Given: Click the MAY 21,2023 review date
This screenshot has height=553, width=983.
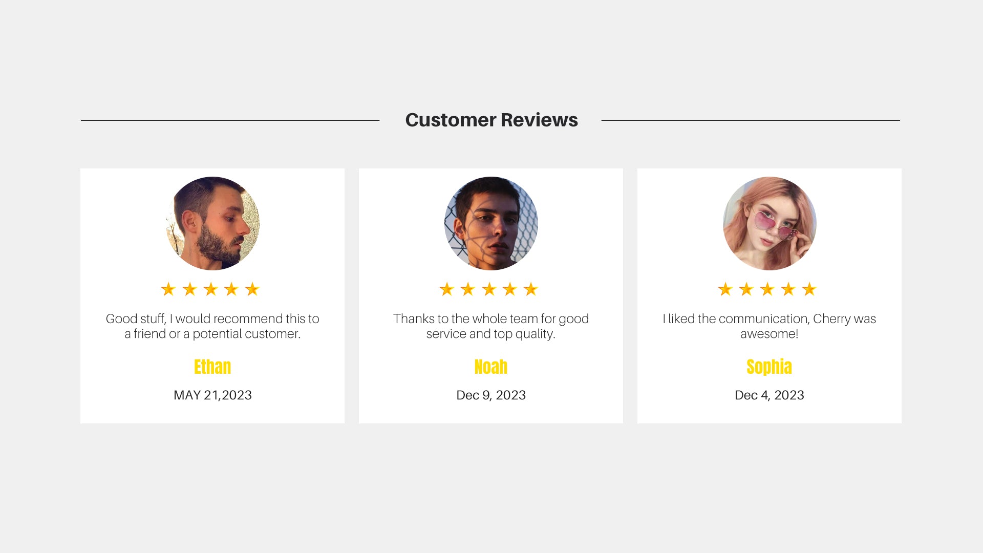Looking at the screenshot, I should coord(212,395).
